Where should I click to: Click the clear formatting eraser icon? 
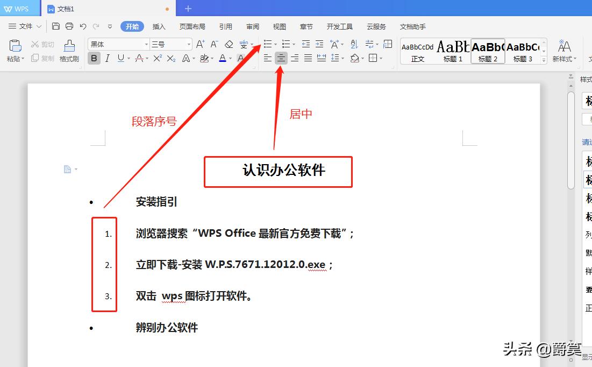coord(228,44)
